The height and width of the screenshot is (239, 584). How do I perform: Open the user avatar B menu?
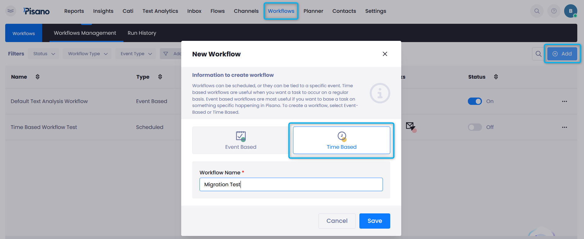coord(570,11)
